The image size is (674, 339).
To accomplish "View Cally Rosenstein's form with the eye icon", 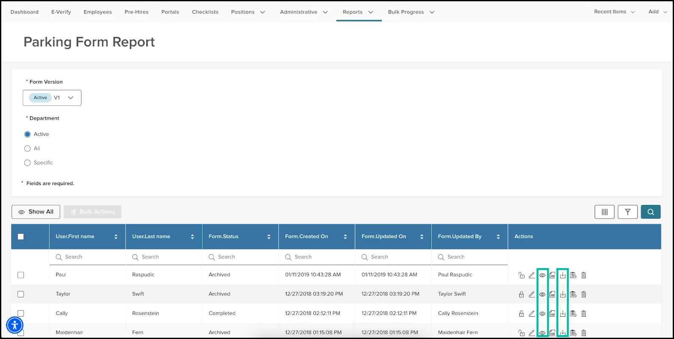I will 542,314.
